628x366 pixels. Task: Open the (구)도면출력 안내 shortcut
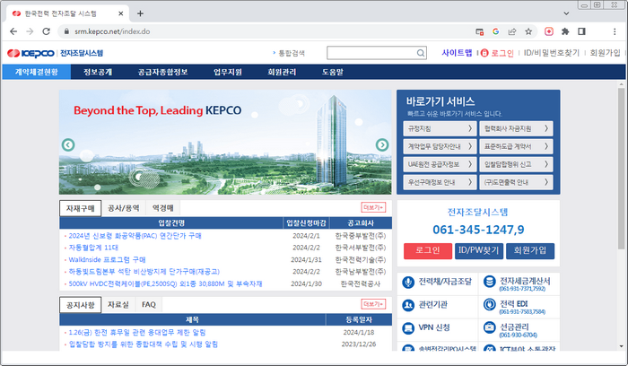pos(516,182)
